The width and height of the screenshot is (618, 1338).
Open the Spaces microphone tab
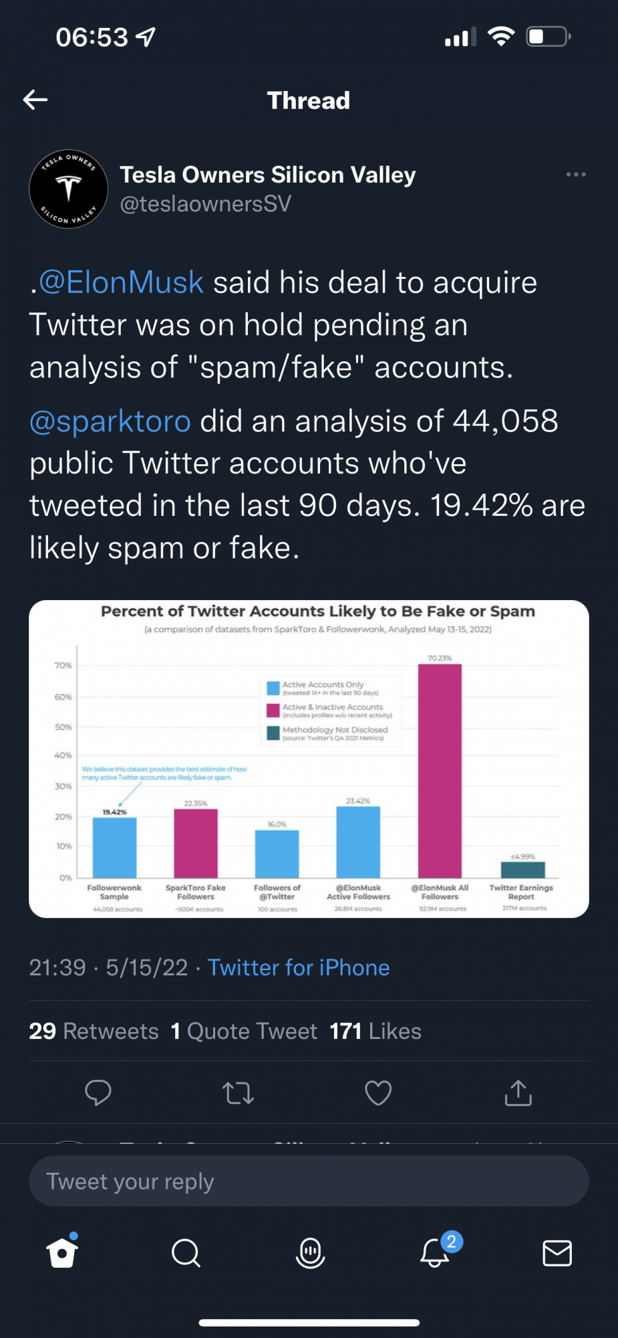(x=310, y=1252)
